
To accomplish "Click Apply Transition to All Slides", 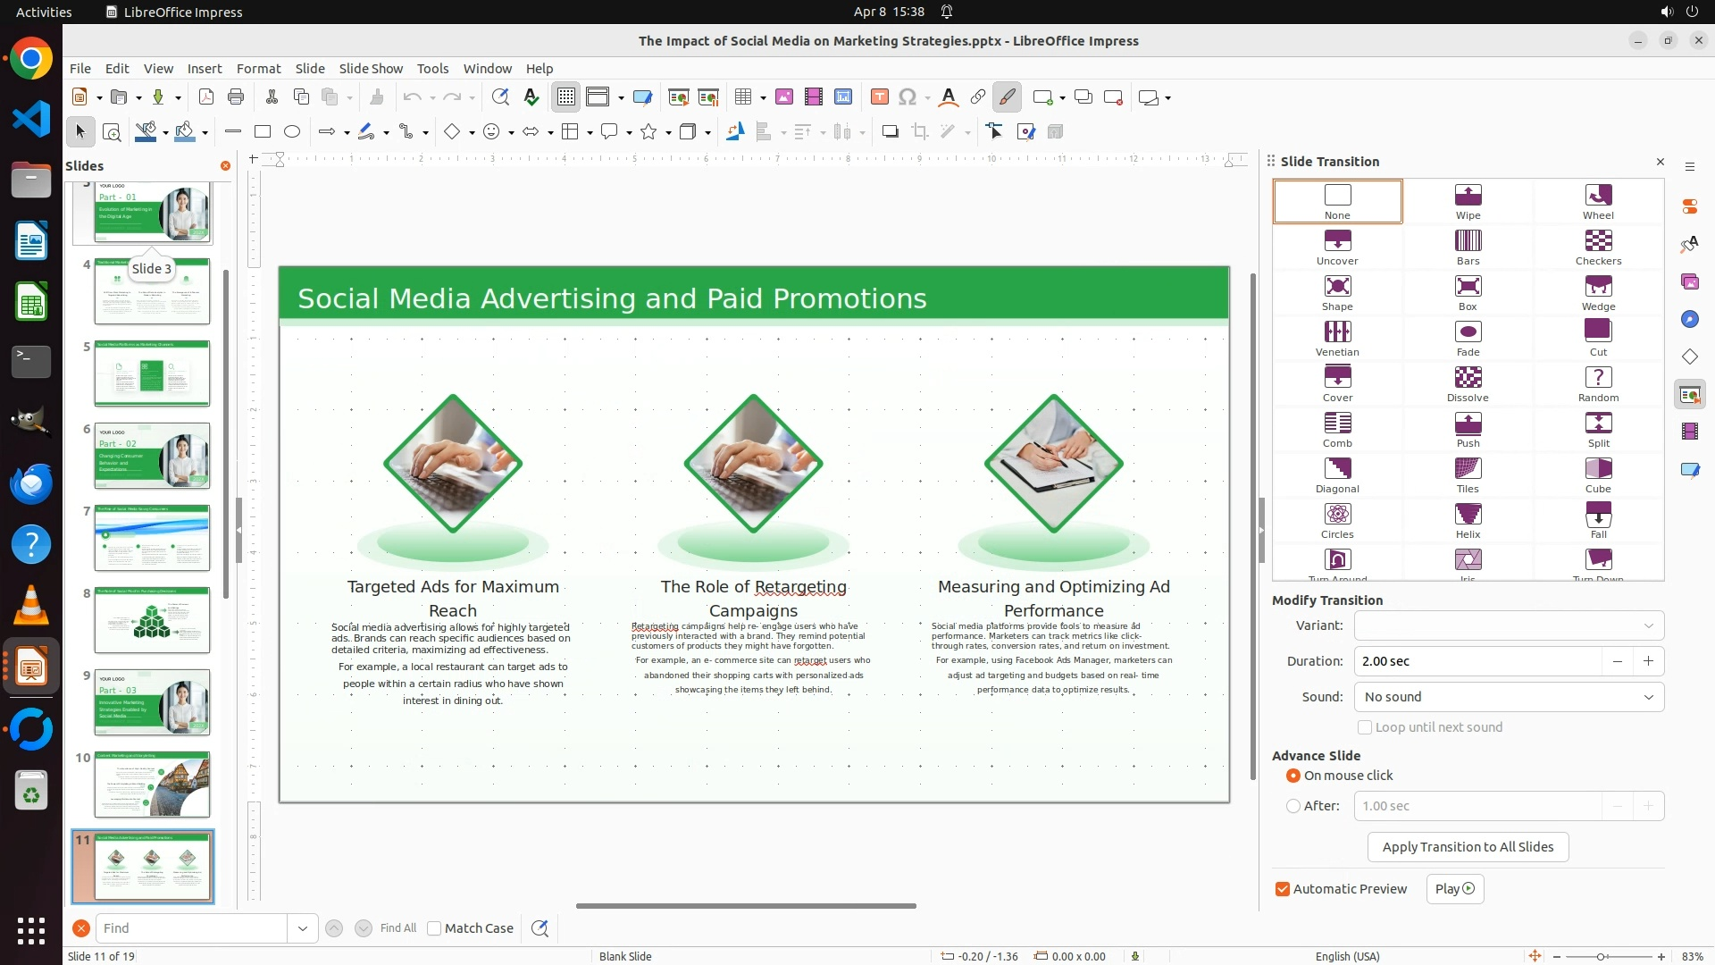I will [1468, 847].
